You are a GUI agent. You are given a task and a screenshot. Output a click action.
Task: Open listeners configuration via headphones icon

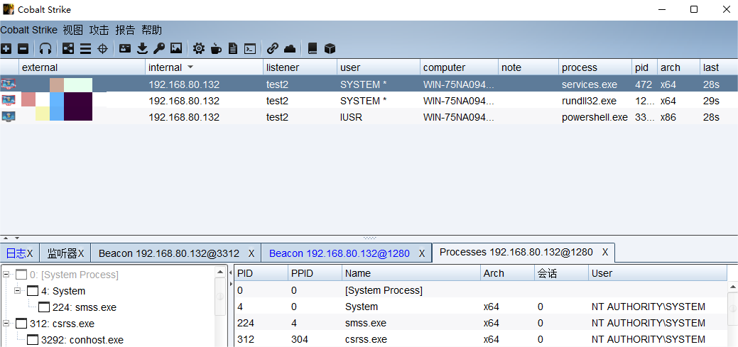pos(45,48)
